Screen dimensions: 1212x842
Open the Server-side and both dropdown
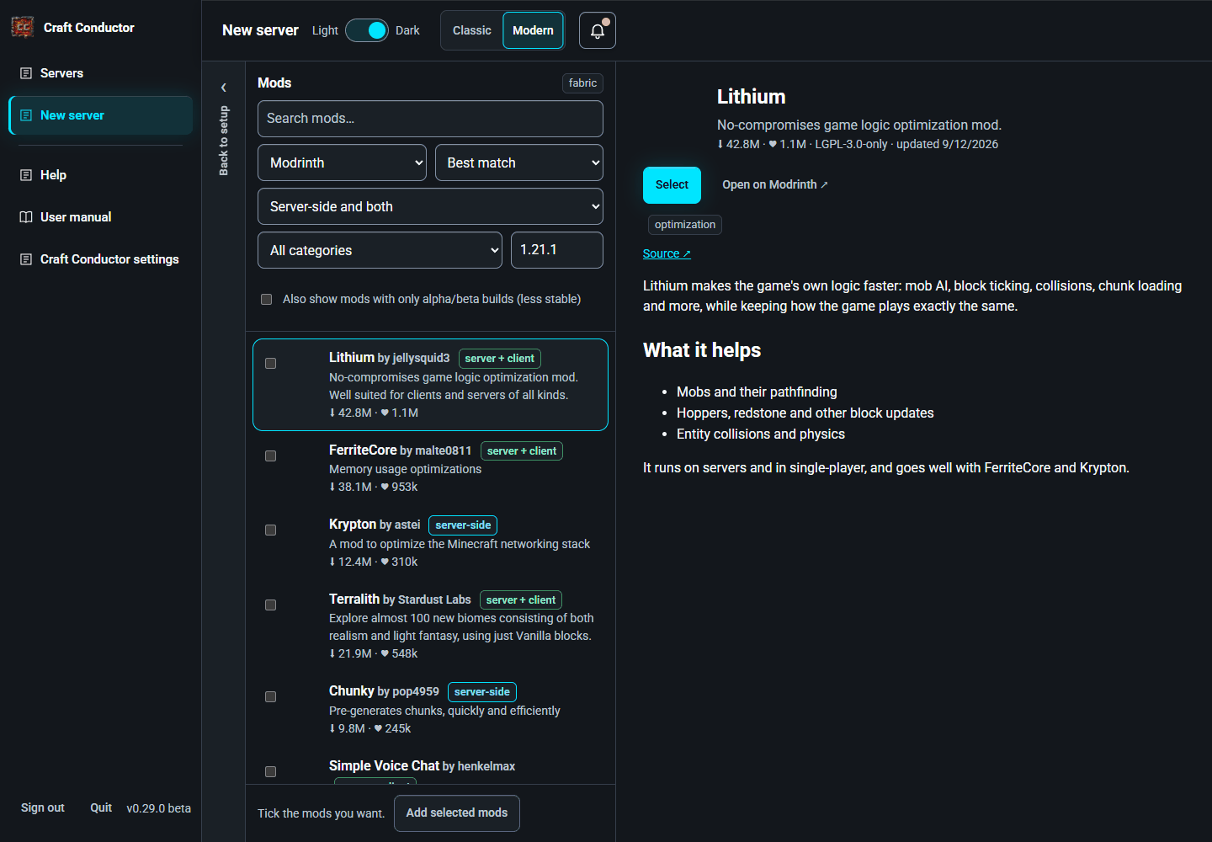430,206
